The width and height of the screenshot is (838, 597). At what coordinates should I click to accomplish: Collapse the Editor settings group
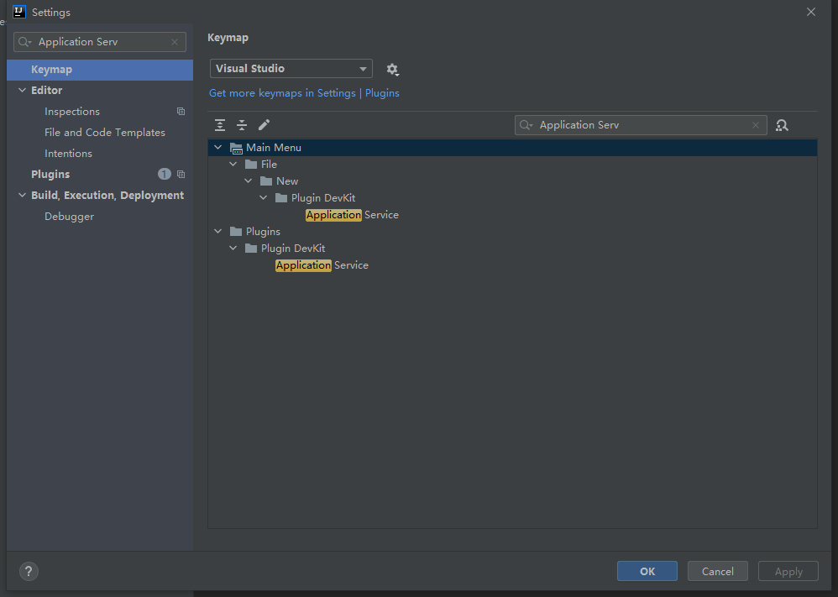click(x=22, y=91)
